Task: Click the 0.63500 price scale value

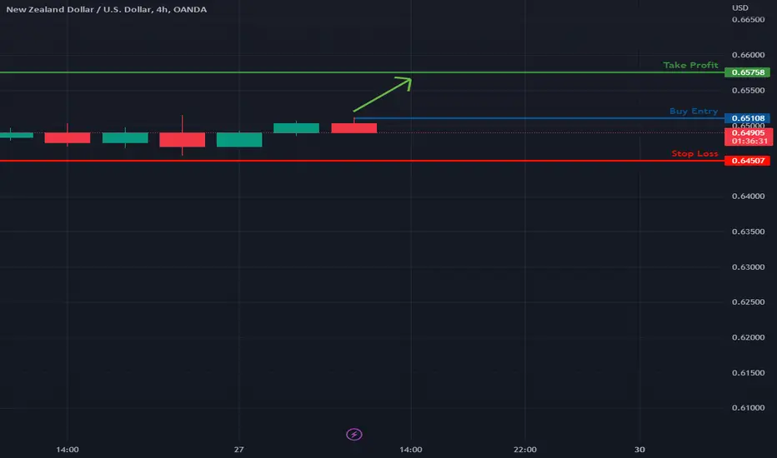Action: pos(748,231)
